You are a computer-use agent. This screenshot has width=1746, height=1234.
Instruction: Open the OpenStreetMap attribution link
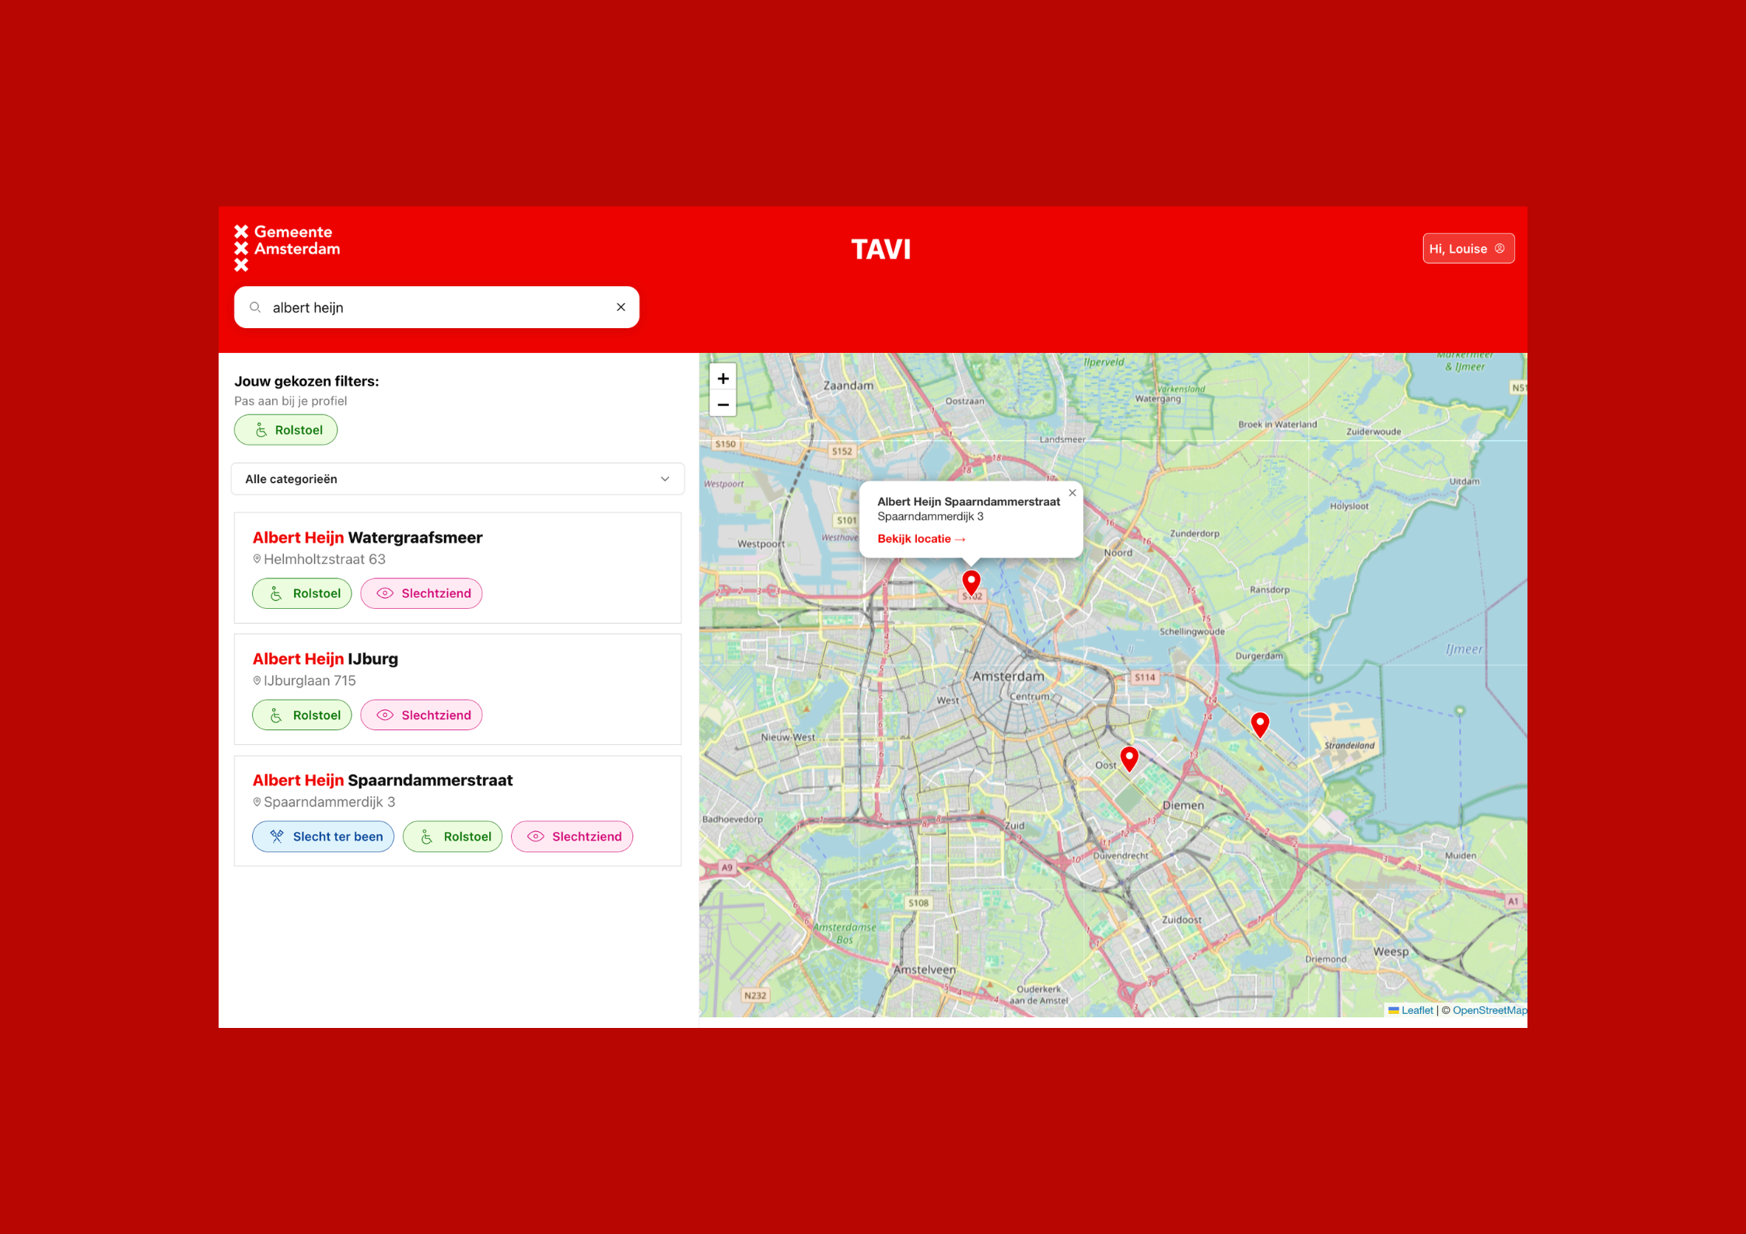(1489, 1010)
